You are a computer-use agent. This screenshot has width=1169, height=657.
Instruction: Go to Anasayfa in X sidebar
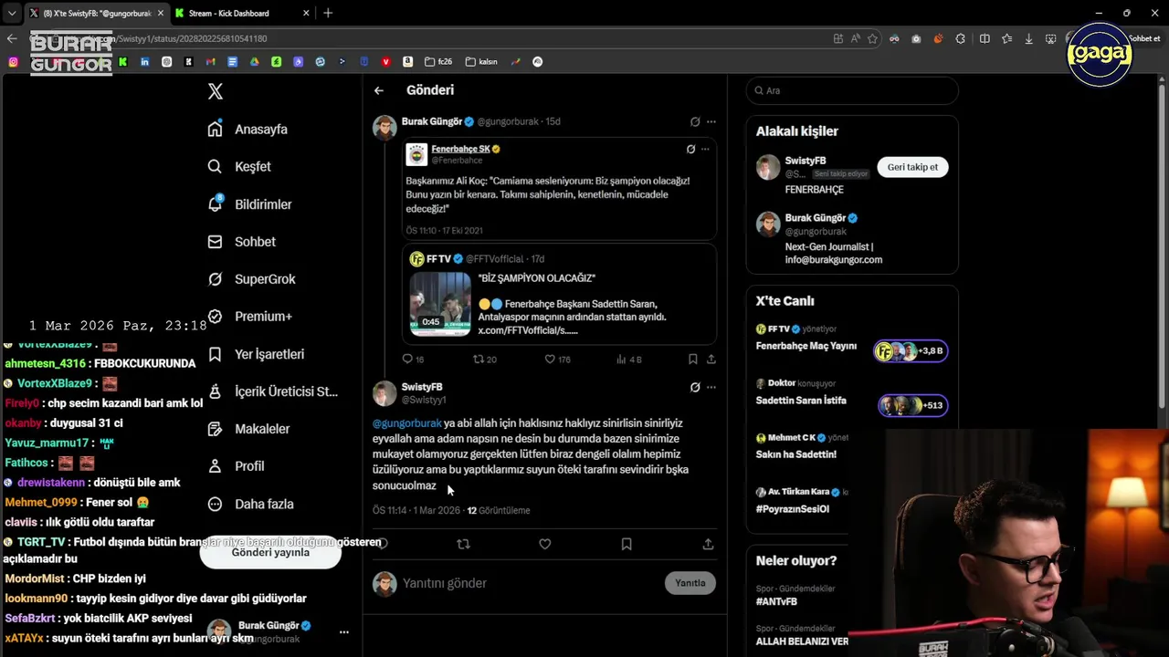(247, 130)
